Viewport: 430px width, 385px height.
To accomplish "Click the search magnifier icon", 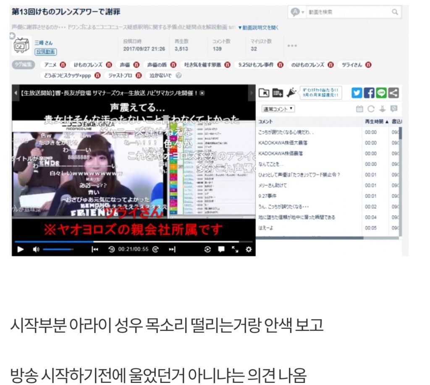I will point(395,12).
